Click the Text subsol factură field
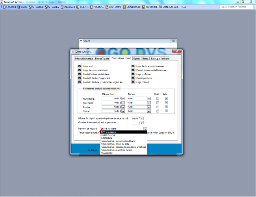The width and height of the screenshot is (256, 197). 161,133
